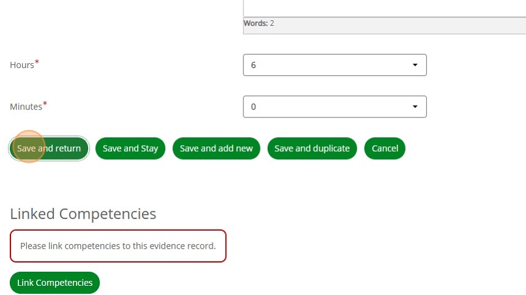Click the Minutes dropdown arrow
526x295 pixels.
(415, 106)
